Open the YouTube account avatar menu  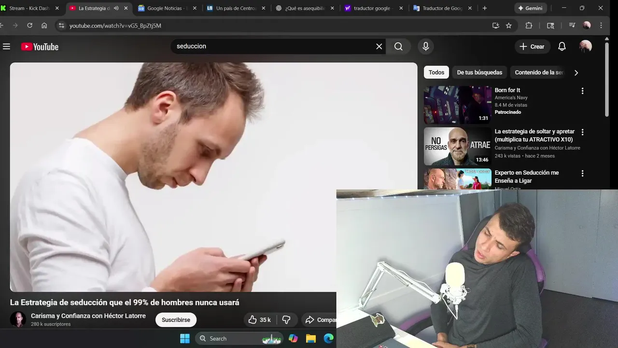[586, 46]
